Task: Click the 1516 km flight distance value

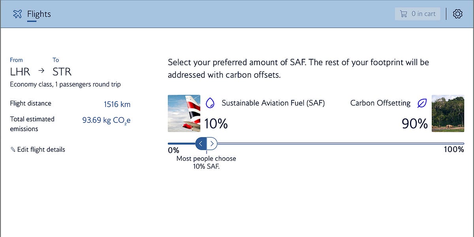Action: pos(117,104)
